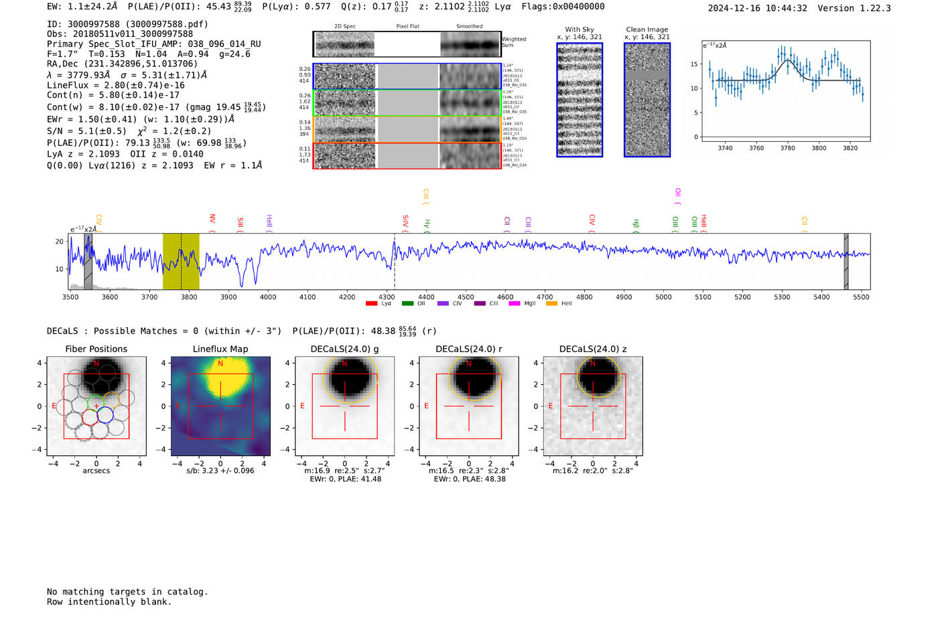Open the DECaLS(24.0) g image
Image resolution: width=938 pixels, height=638 pixels.
tap(345, 406)
